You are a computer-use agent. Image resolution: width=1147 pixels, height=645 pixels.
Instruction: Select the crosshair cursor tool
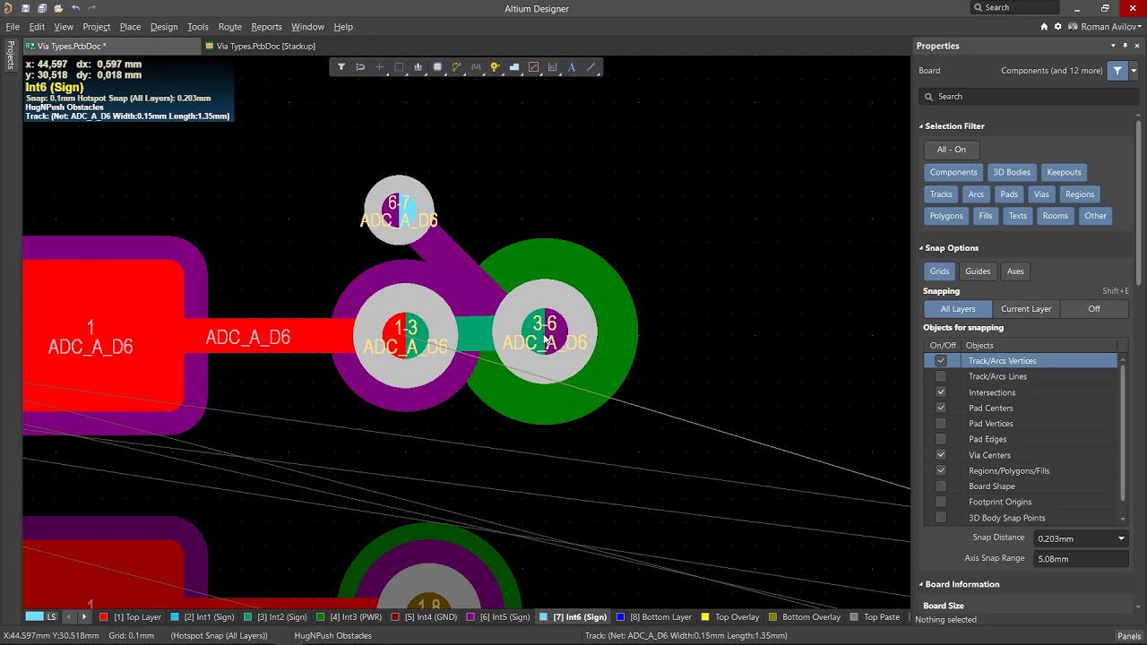[x=379, y=66]
